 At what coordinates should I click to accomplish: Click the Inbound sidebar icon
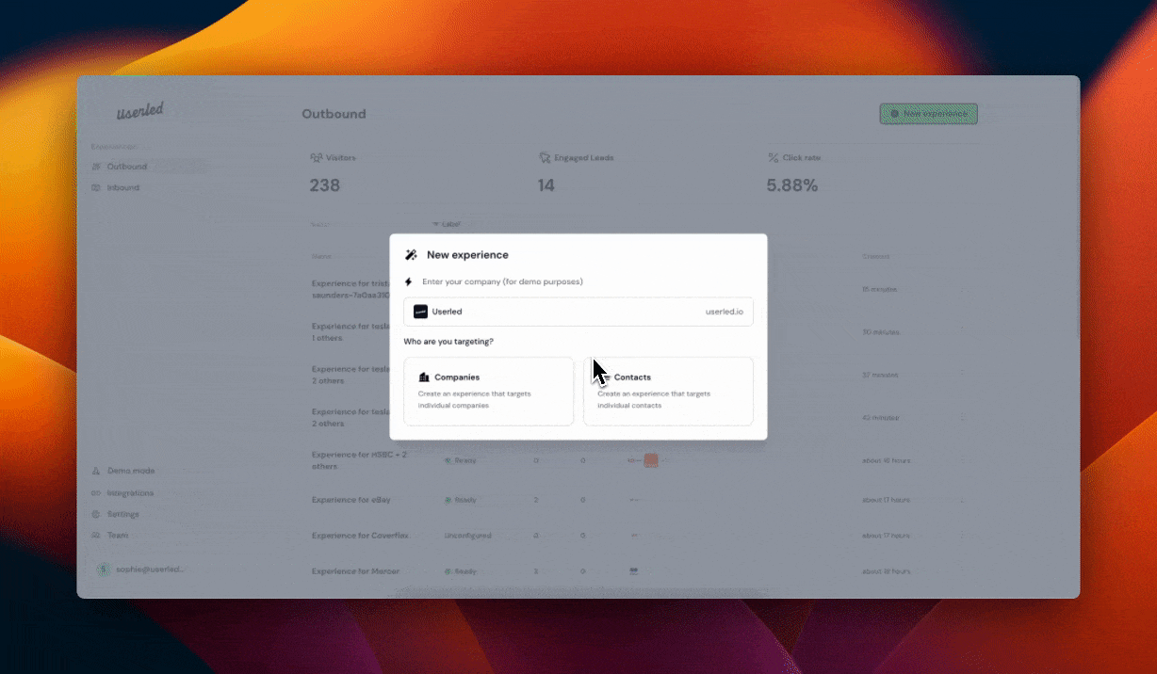click(x=96, y=187)
